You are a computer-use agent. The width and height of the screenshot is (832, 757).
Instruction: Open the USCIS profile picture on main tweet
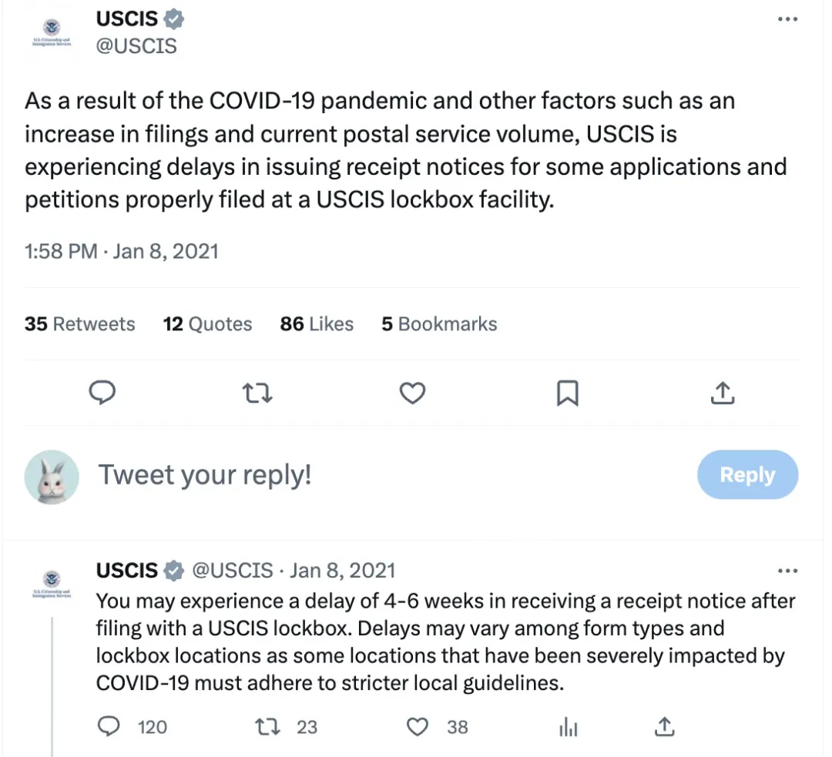(52, 36)
